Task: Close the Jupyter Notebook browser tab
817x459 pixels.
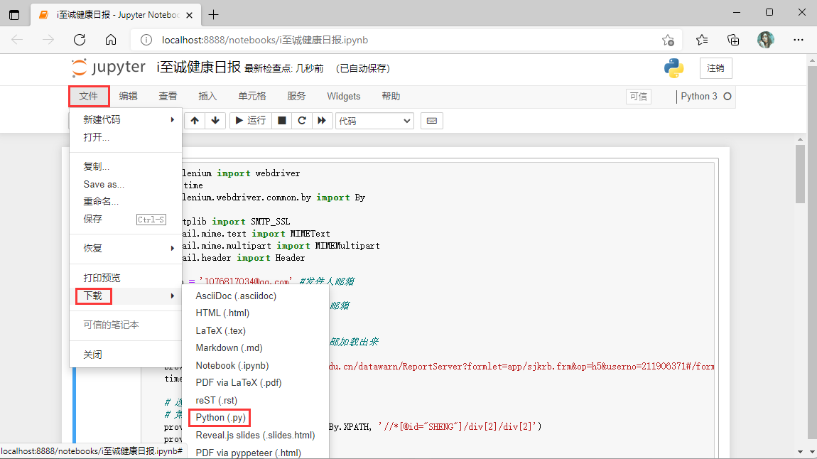Action: (x=190, y=15)
